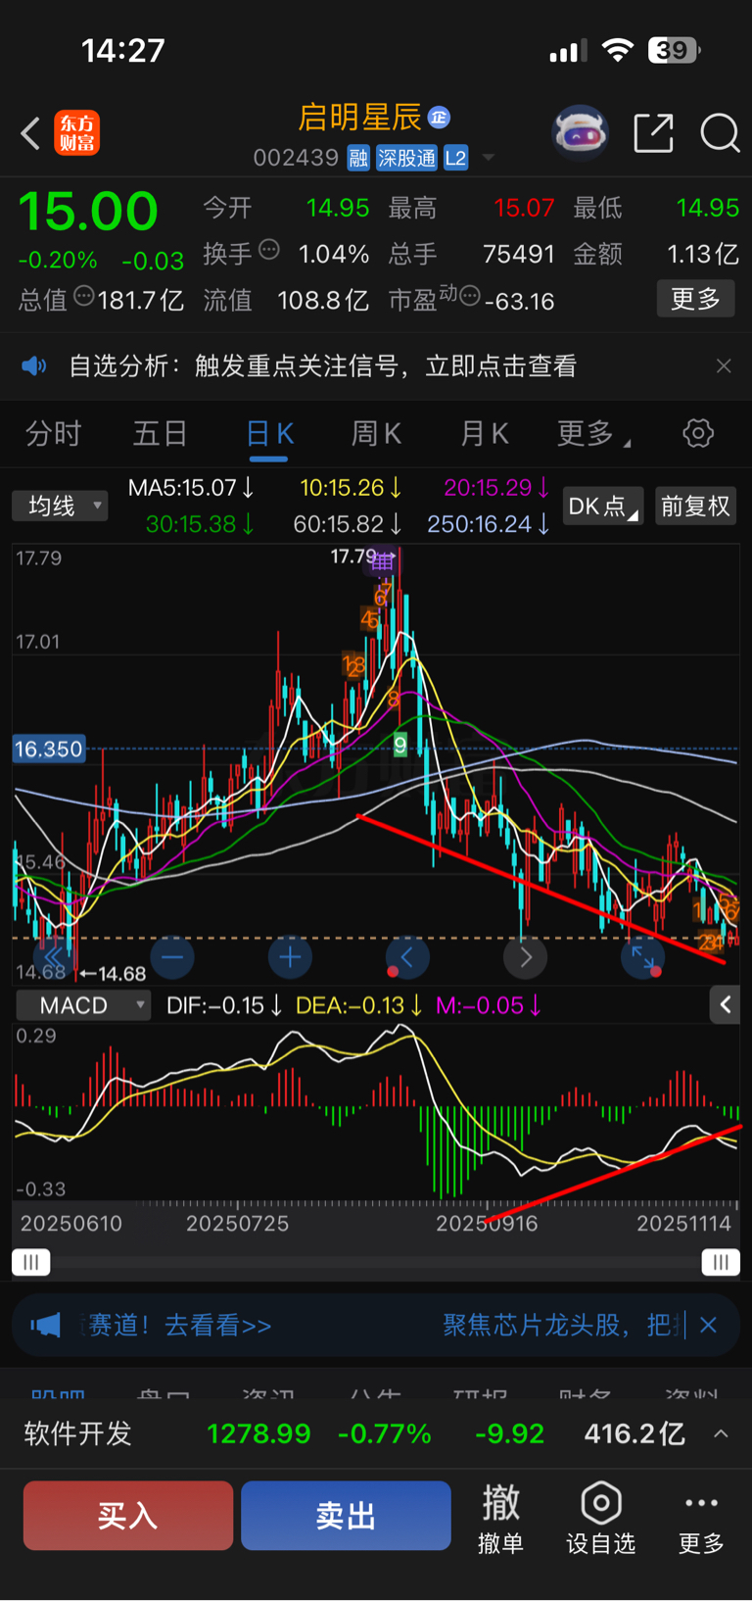752x1601 pixels.
Task: Zoom in chart with plus button
Action: [290, 956]
